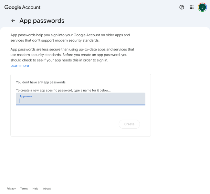Click the profile avatar with letter J
The width and height of the screenshot is (210, 194).
(x=202, y=7)
